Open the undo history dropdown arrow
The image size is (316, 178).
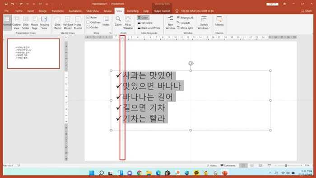tap(17, 4)
